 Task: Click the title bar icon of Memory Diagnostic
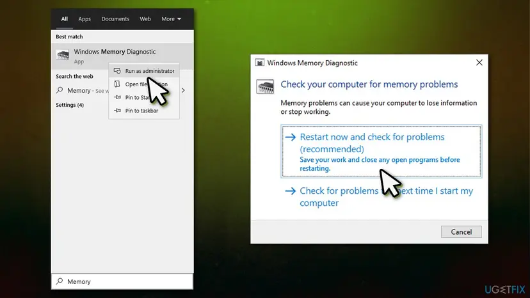coord(260,63)
